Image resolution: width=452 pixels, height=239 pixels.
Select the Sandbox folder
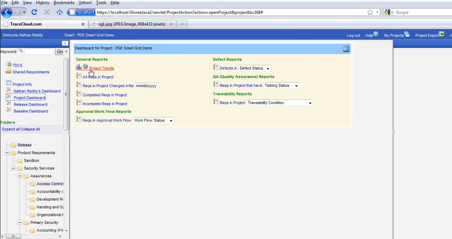pyautogui.click(x=32, y=161)
